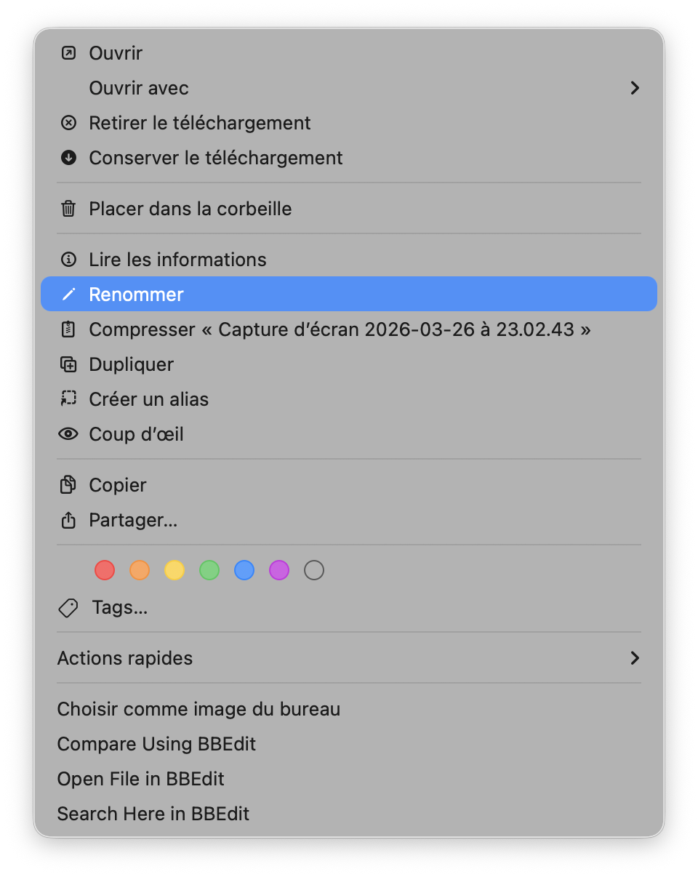
Task: Click the info icon beside Lire les informations
Action: coord(68,260)
